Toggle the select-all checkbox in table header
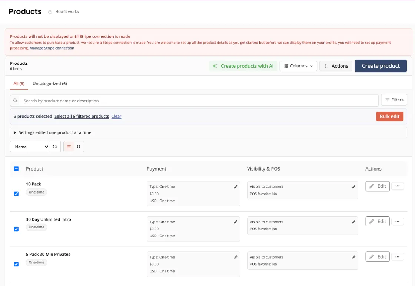415x286 pixels. tap(16, 169)
